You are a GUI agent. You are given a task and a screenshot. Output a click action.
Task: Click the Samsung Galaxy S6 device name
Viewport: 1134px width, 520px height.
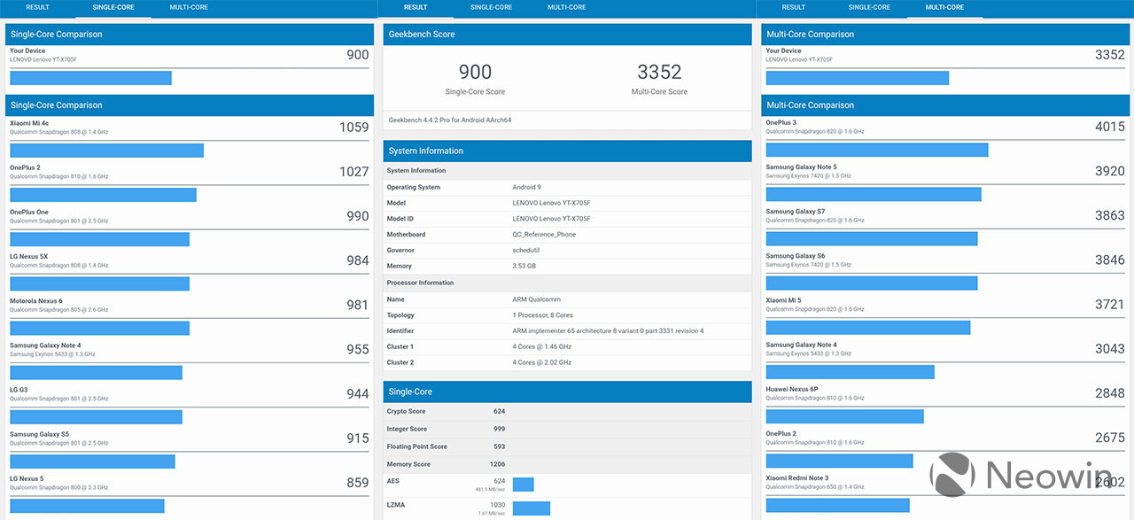tap(795, 256)
